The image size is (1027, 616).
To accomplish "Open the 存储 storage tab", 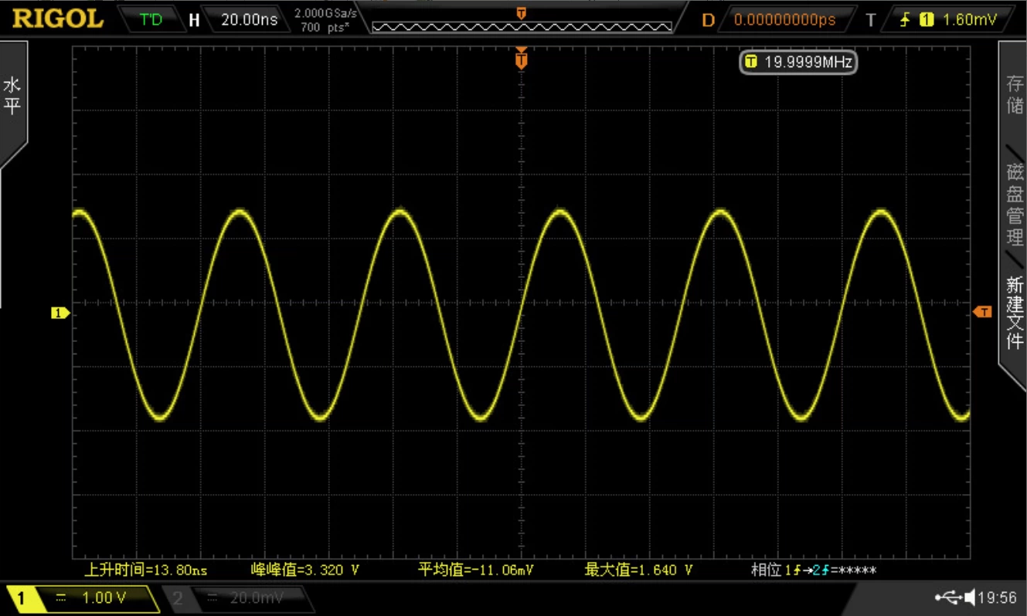I will click(1014, 94).
